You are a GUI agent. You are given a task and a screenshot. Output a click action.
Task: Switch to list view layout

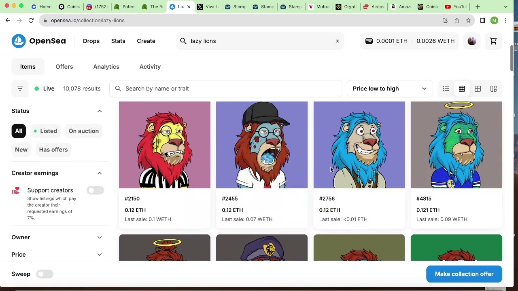(446, 89)
